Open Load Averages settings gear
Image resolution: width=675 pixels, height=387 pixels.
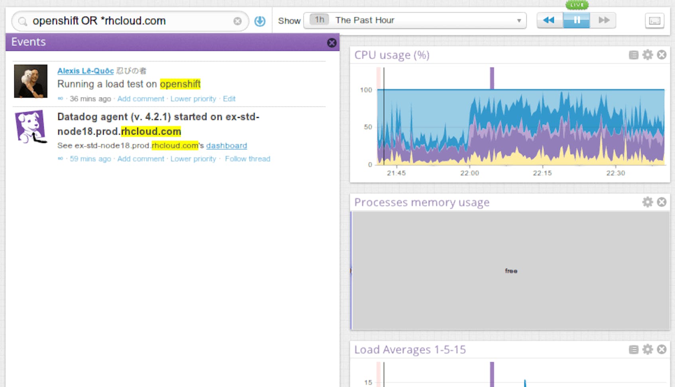(648, 350)
